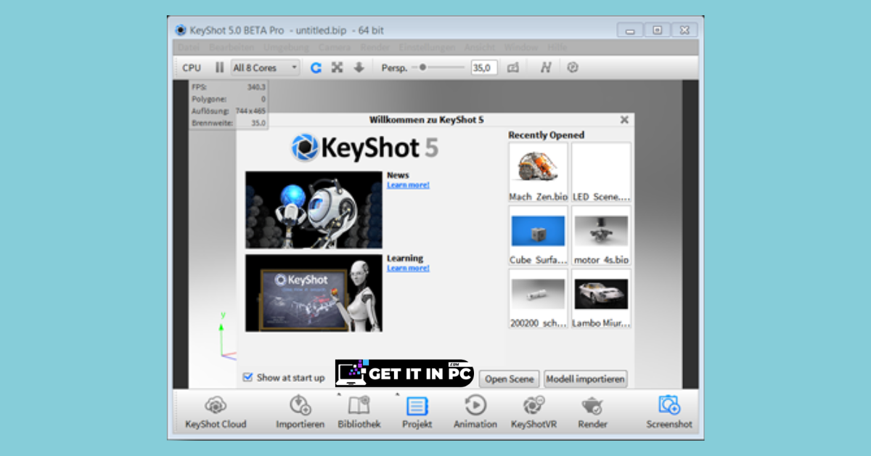Viewport: 871px width, 456px height.
Task: Open the Window menu
Action: [x=521, y=47]
